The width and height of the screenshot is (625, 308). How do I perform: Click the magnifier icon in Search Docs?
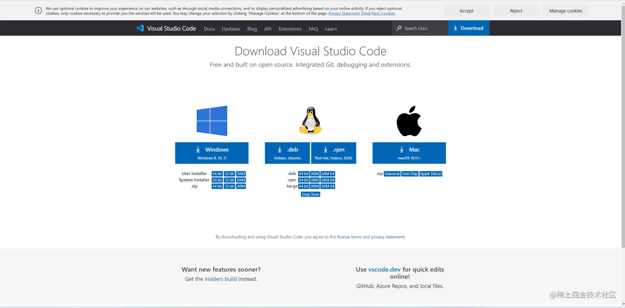[x=399, y=28]
